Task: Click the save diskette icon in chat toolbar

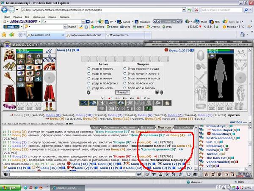Action: tap(160, 174)
